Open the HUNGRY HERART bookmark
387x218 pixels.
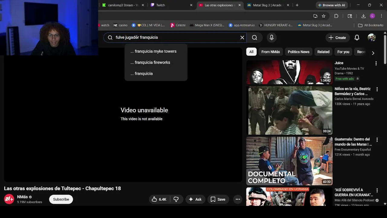tap(276, 25)
